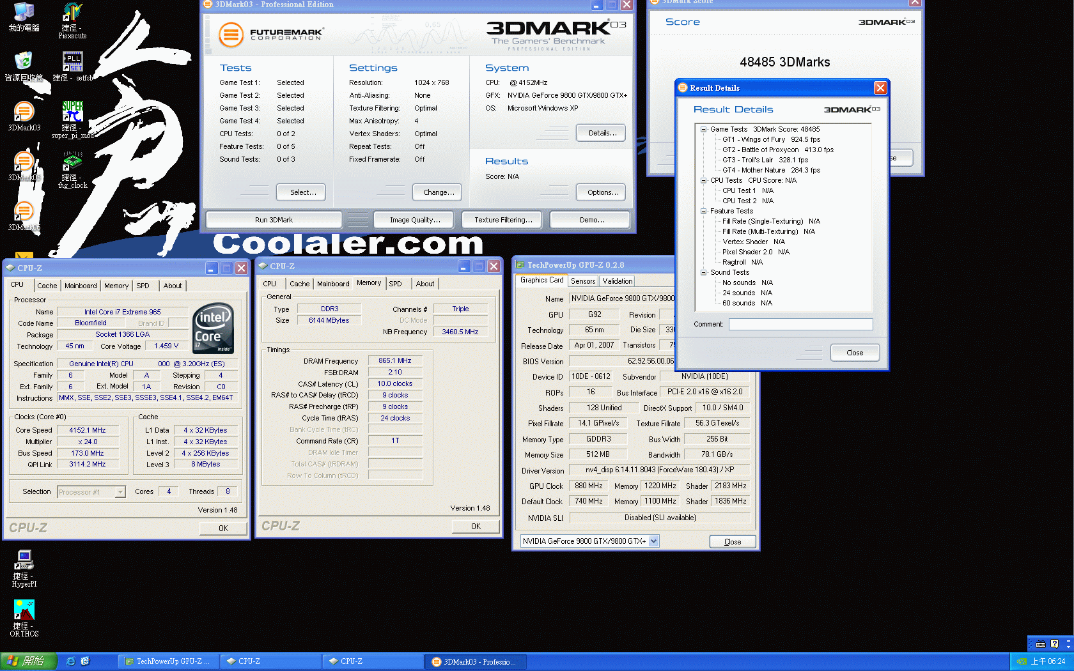This screenshot has width=1074, height=671.
Task: Click the Close button in GPU-Z
Action: [733, 542]
